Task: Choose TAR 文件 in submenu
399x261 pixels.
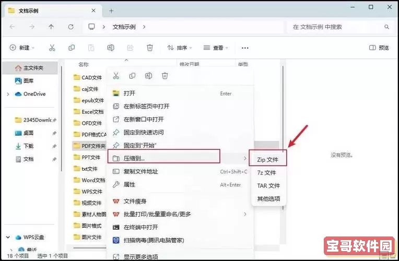Action: click(268, 185)
